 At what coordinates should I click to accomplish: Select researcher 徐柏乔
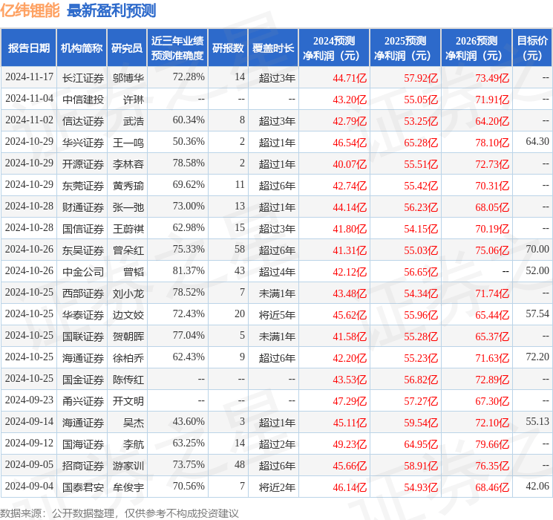pyautogui.click(x=128, y=358)
